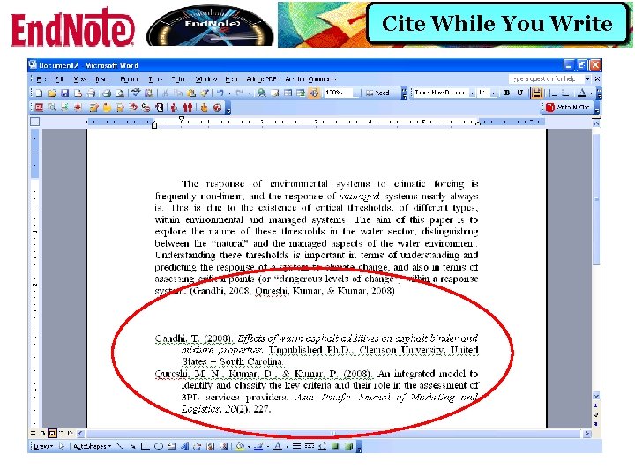Click the Read button
635x476 pixels.
click(x=377, y=93)
